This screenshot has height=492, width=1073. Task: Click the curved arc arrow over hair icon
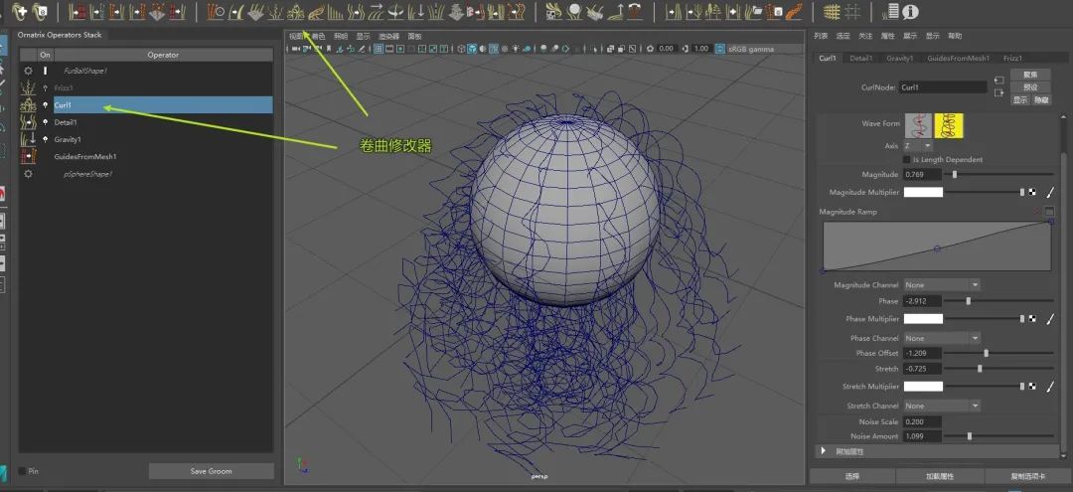point(636,12)
